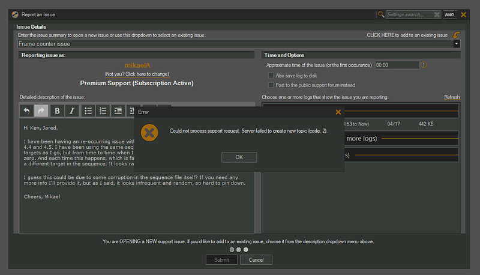Increase indent in the description editor
Image resolution: width=480 pixels, height=275 pixels.
[x=118, y=110]
